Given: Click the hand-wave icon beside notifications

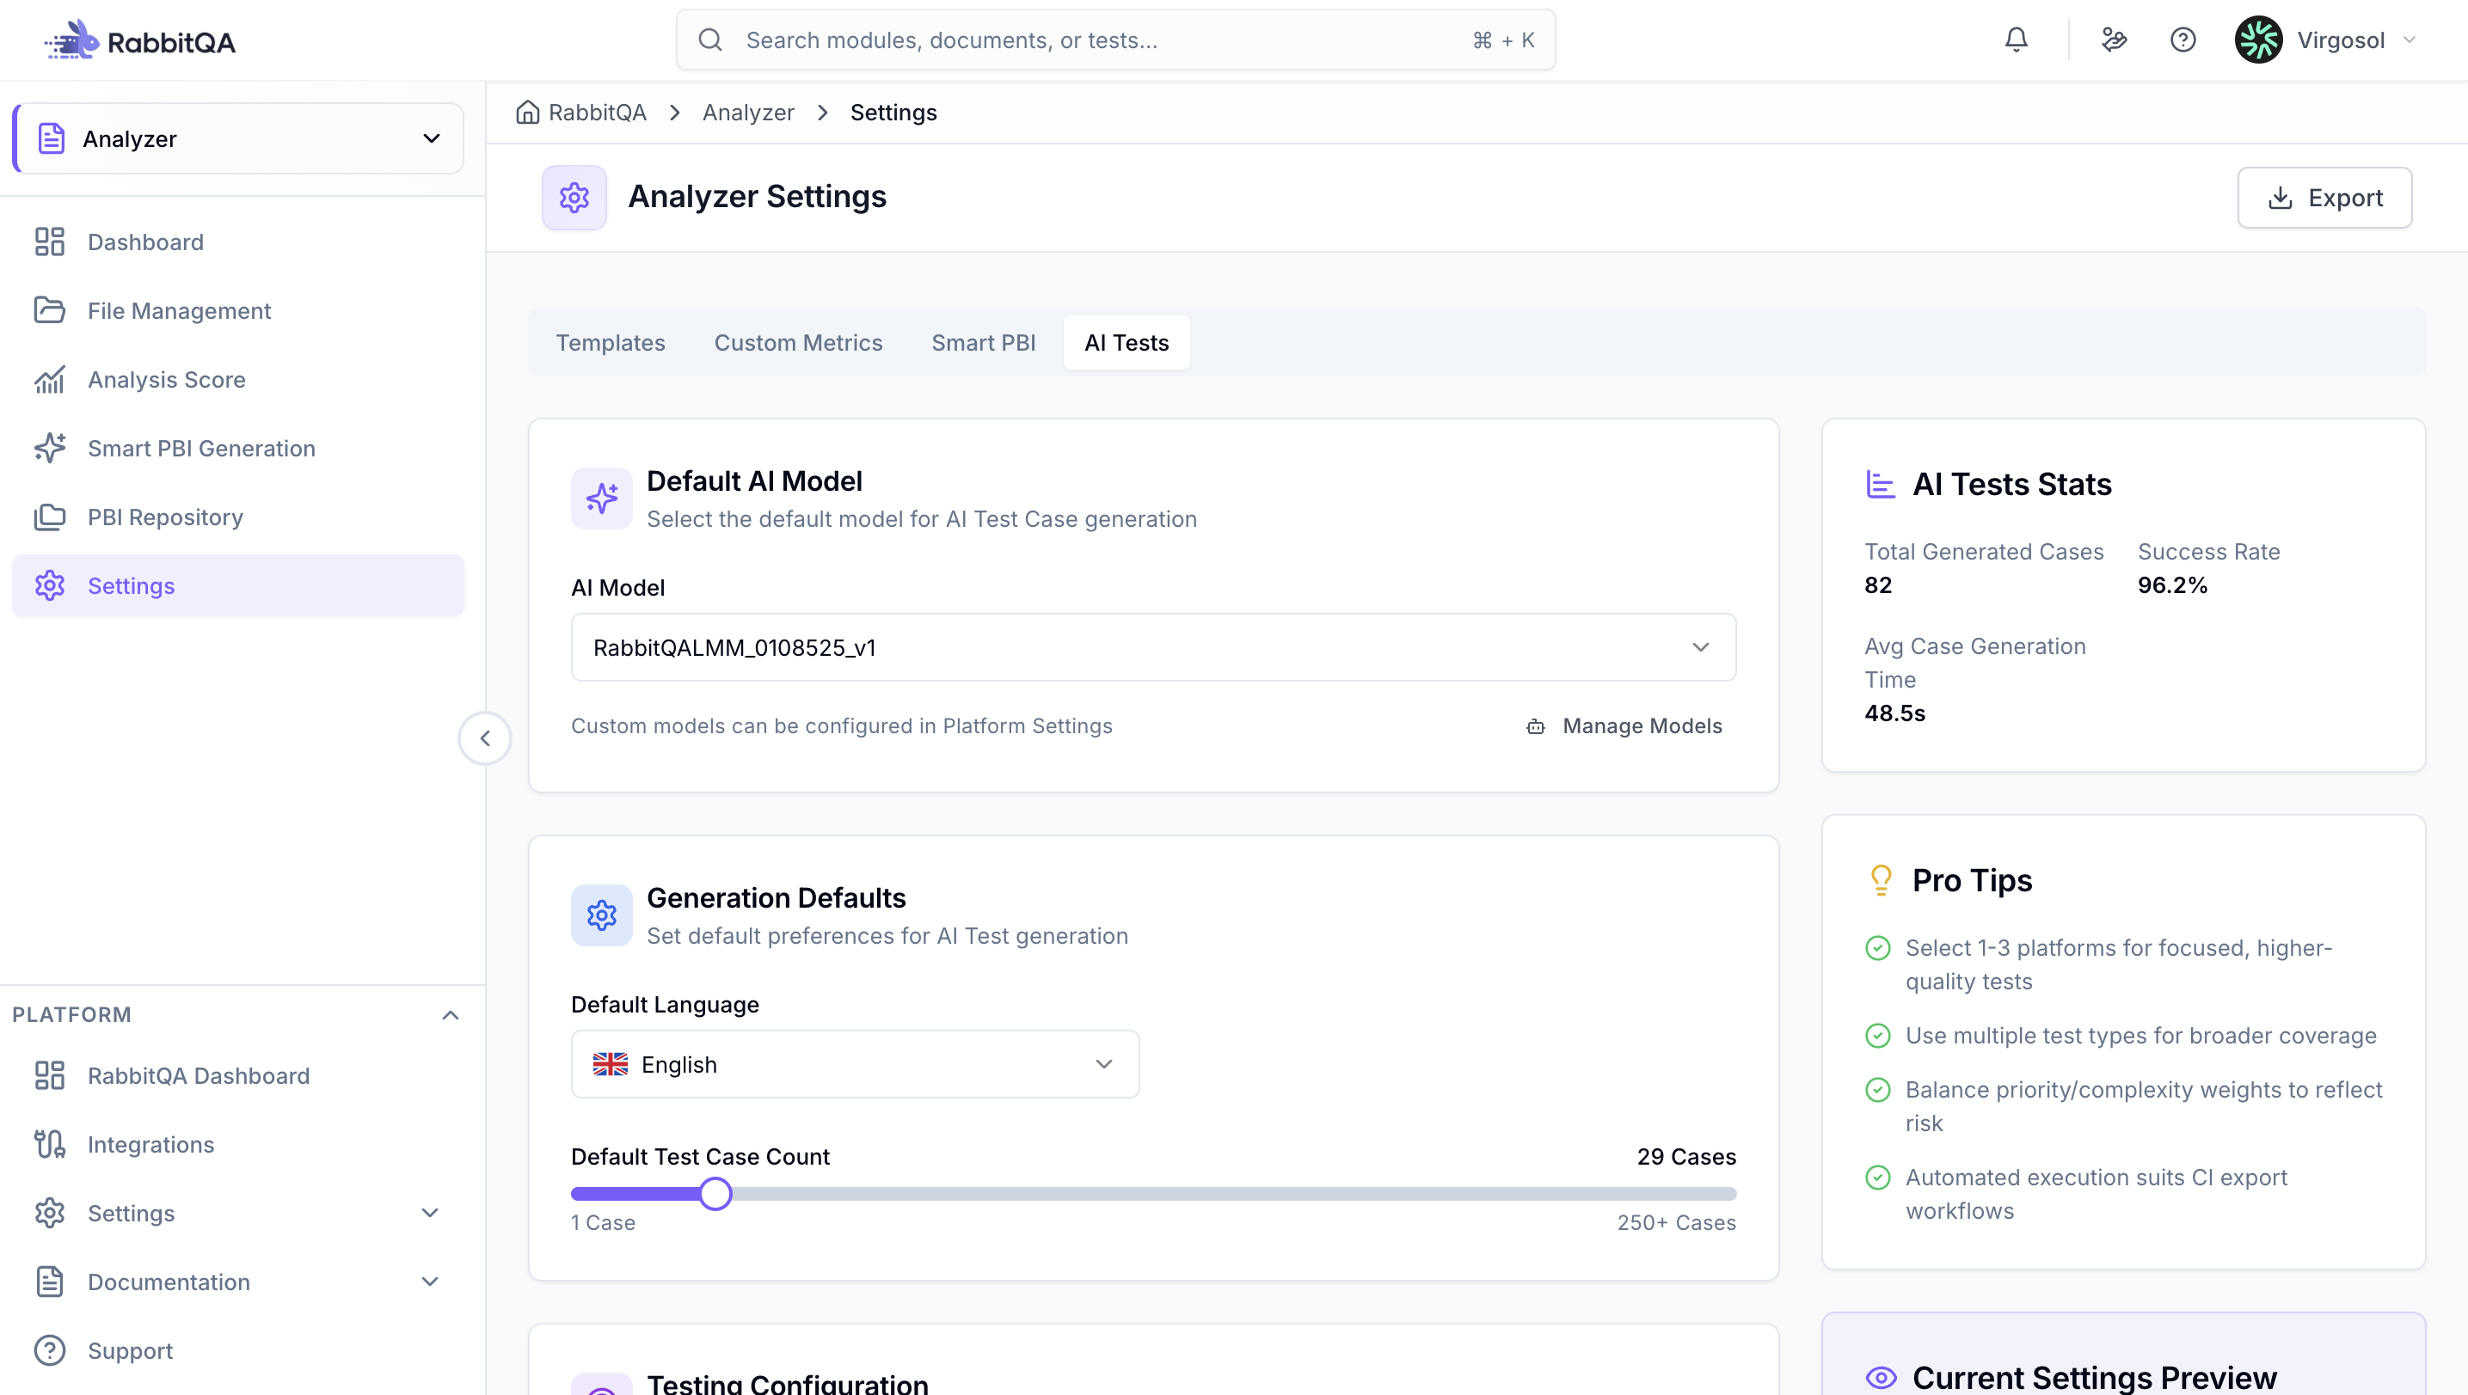Looking at the screenshot, I should point(2114,40).
